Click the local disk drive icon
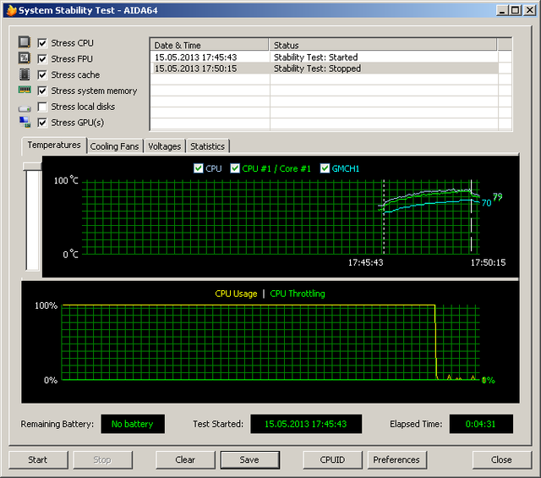The width and height of the screenshot is (541, 478). (x=25, y=107)
